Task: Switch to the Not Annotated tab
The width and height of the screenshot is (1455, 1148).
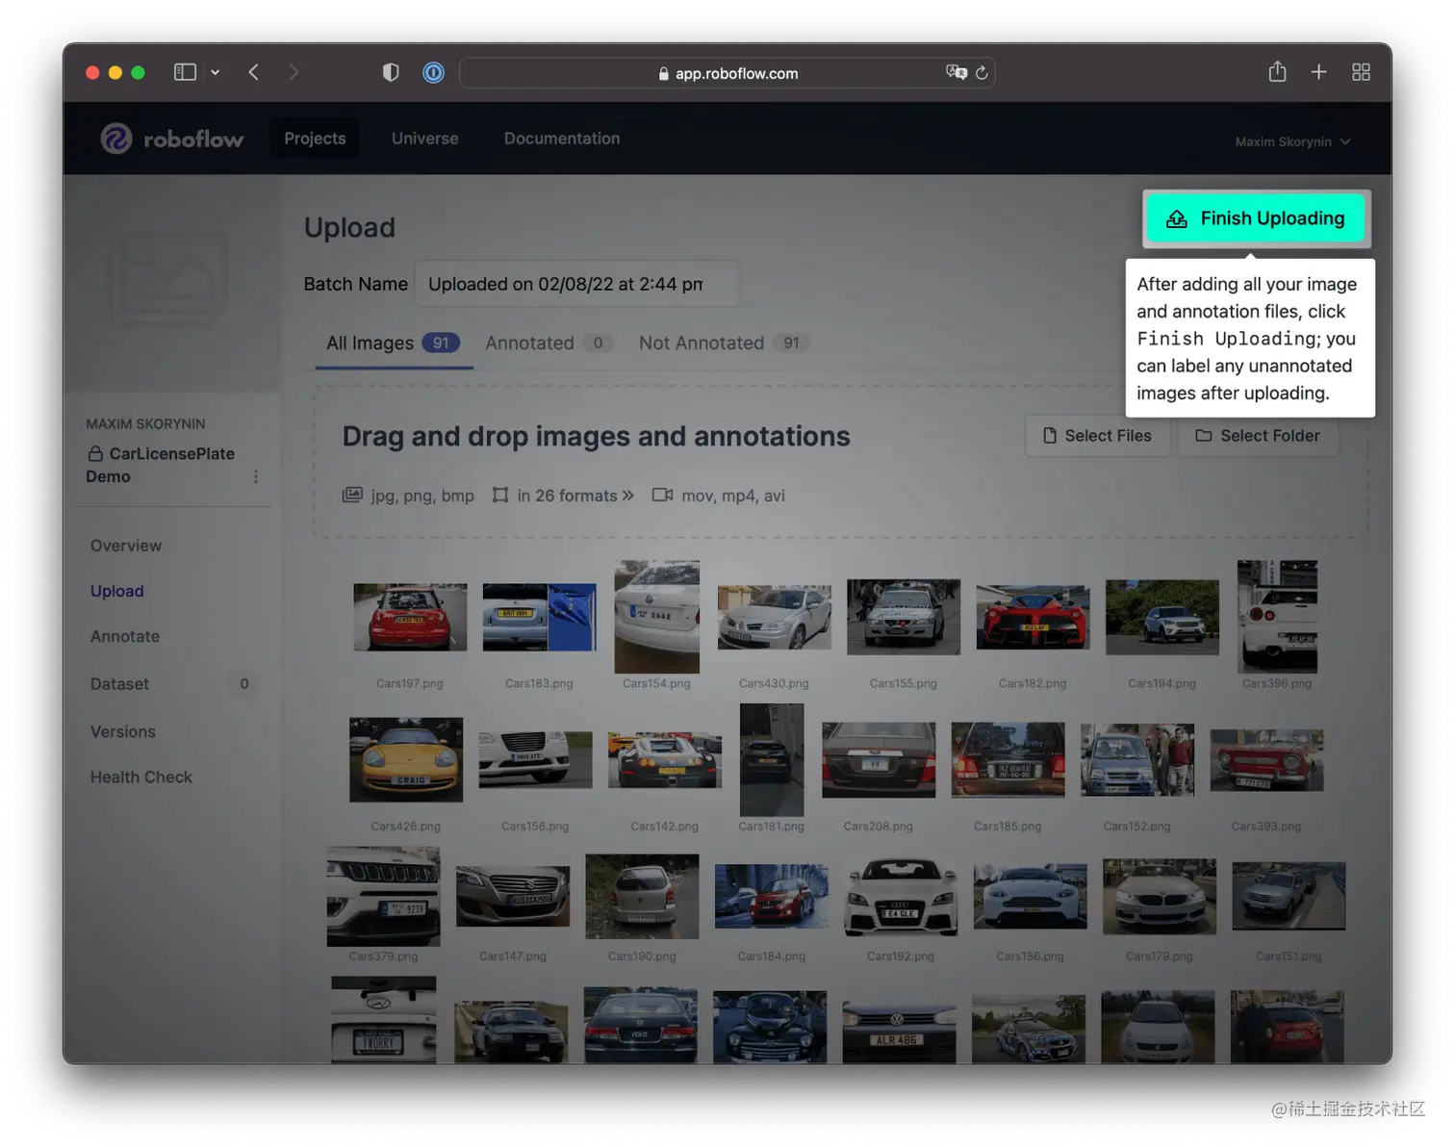Action: coord(702,343)
